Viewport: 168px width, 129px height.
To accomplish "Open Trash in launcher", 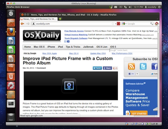I will click(x=11, y=117).
